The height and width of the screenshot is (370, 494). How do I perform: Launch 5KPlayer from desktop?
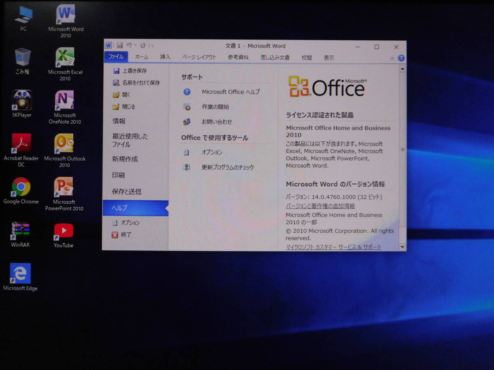pos(22,104)
